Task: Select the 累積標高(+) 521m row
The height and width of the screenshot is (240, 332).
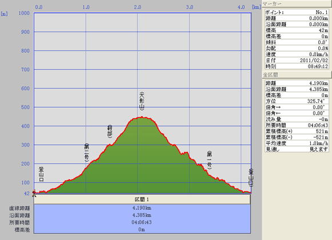Action: (297, 131)
